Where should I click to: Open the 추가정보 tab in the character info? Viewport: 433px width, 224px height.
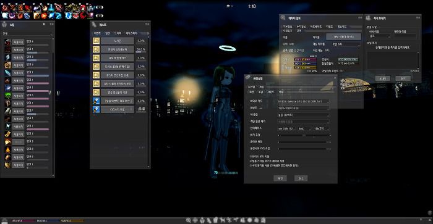click(301, 27)
